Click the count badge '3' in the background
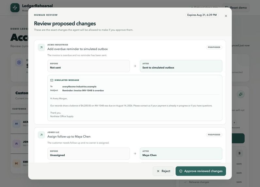 (x=239, y=153)
